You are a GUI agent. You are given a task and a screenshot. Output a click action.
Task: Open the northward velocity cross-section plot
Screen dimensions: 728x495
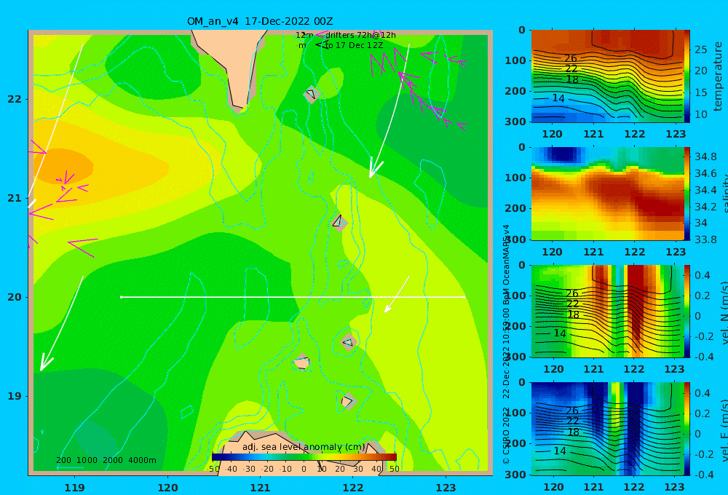pyautogui.click(x=607, y=311)
